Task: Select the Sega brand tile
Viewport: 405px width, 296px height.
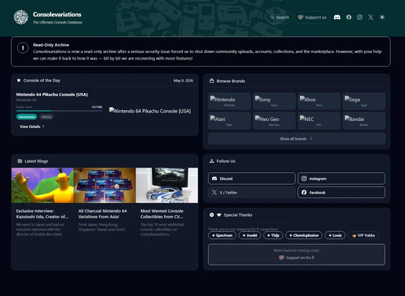Action: (364, 101)
